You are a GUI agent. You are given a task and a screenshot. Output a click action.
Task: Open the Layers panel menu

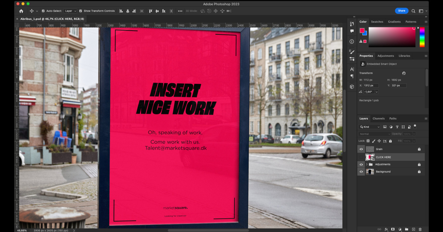pos(426,119)
